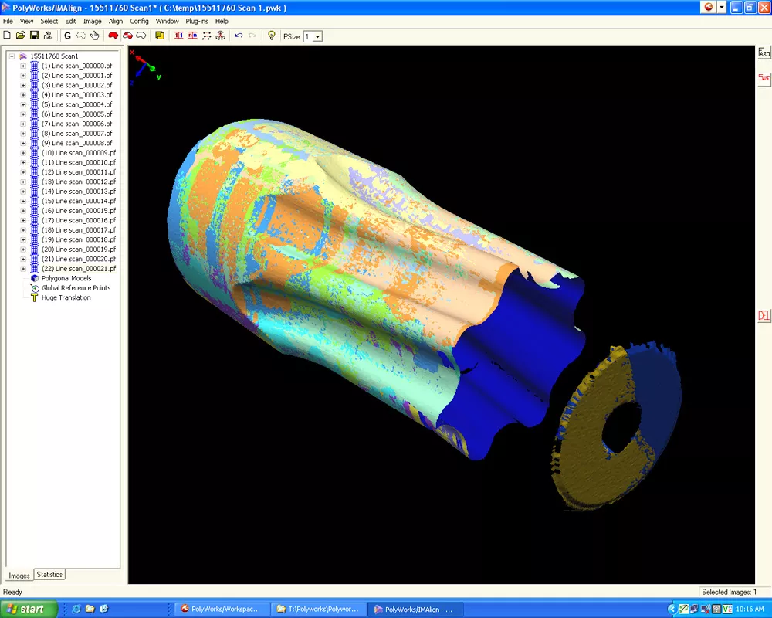Click the undo arrow icon
This screenshot has height=618, width=772.
click(x=239, y=36)
